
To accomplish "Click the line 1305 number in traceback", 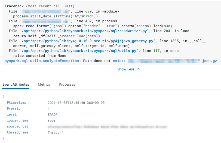I will click(174, 41).
